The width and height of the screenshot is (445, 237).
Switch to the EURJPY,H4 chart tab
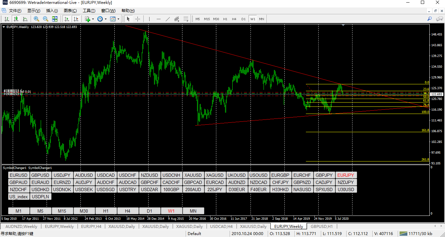(91, 227)
